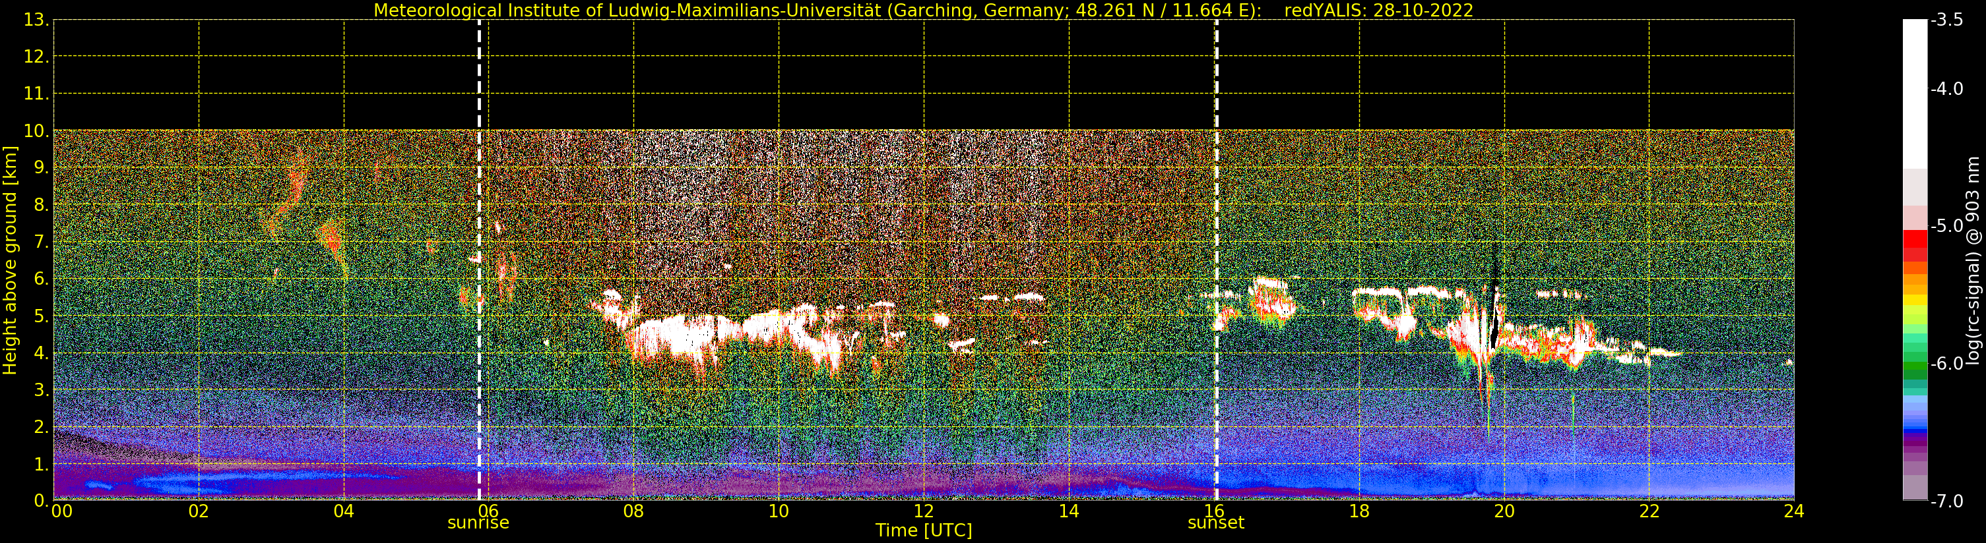Click the -6.0 colorbar tick label
This screenshot has height=543, width=1986.
click(1946, 364)
